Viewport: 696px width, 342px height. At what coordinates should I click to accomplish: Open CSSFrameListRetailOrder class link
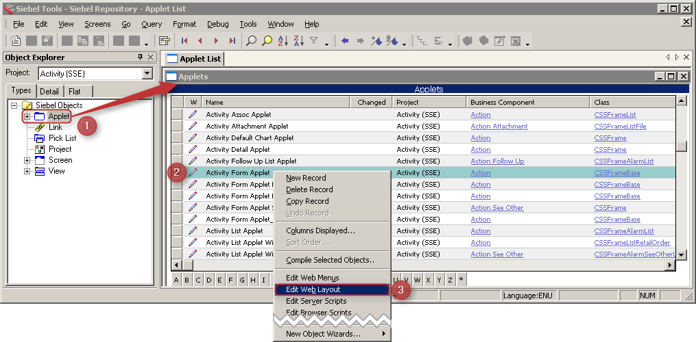(x=632, y=242)
